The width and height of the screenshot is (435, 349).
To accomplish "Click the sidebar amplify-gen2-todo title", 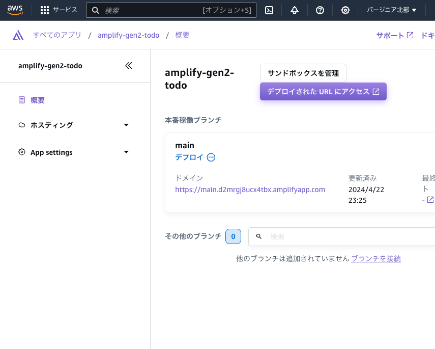I will pos(50,66).
